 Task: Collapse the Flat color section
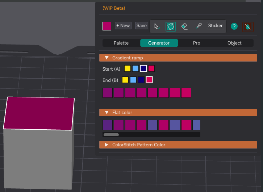(x=178, y=113)
